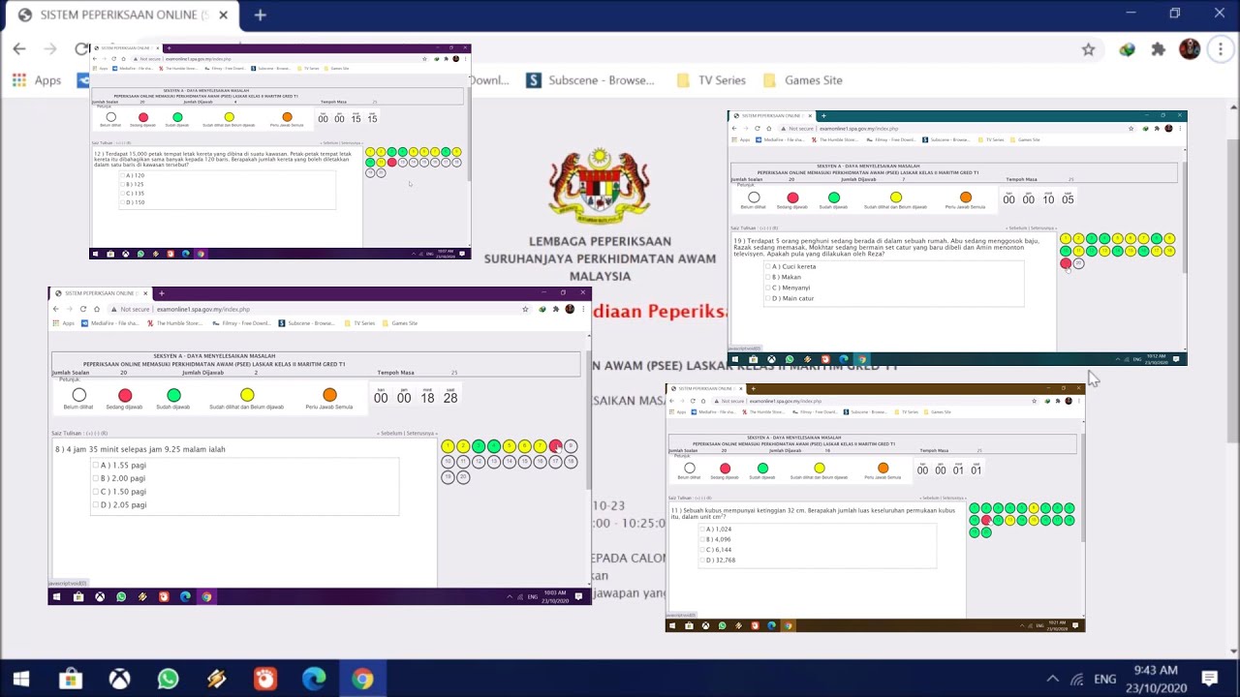Open Chrome's three-dot menu in main browser
The image size is (1240, 697).
(1221, 49)
